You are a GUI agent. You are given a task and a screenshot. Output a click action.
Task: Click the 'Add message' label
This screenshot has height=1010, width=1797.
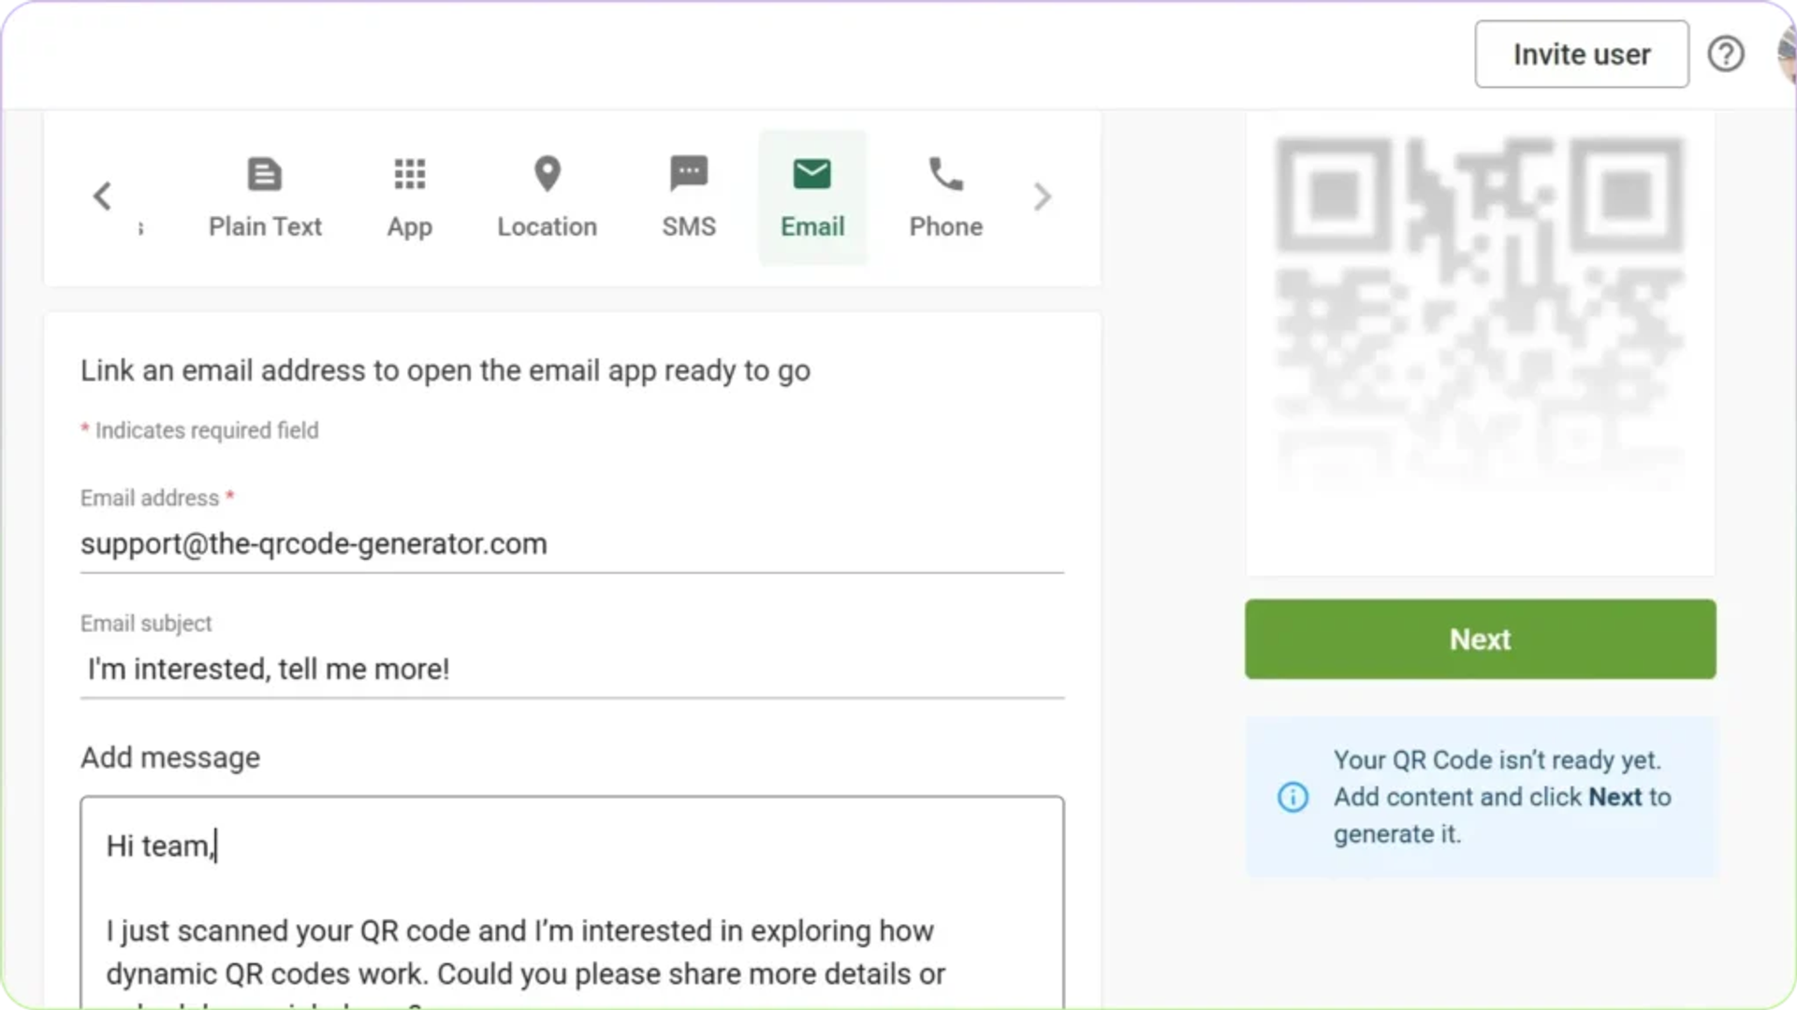[170, 757]
